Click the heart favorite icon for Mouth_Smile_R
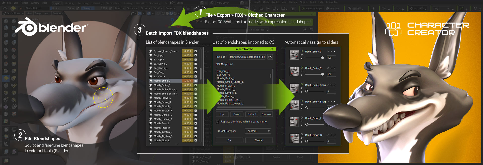This screenshot has height=165, width=483. tap(301, 71)
